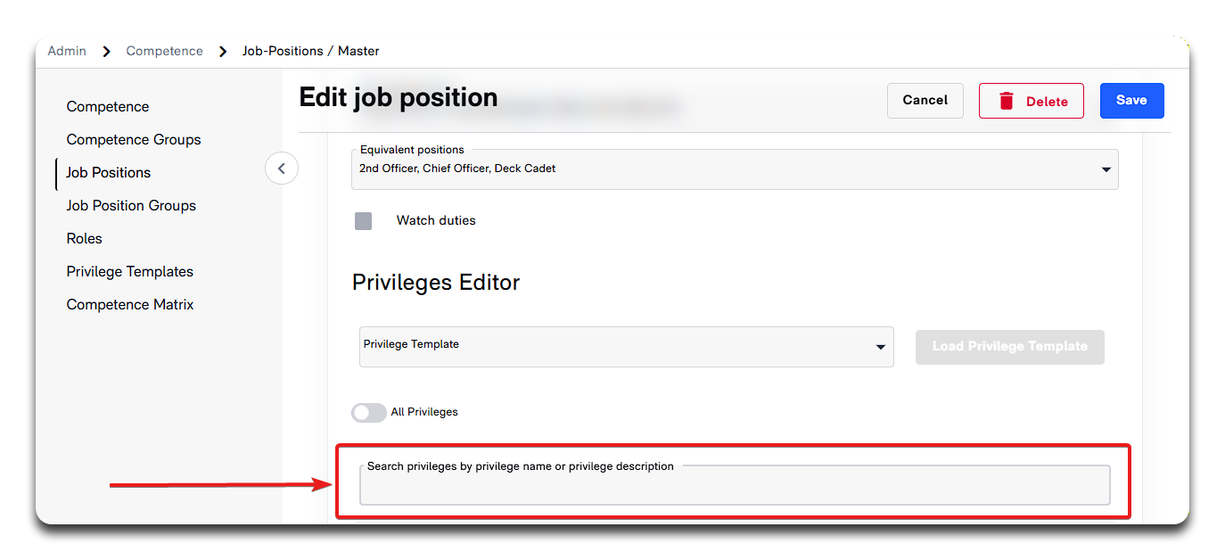This screenshot has height=560, width=1225.
Task: Go to Competence Groups section
Action: 134,140
